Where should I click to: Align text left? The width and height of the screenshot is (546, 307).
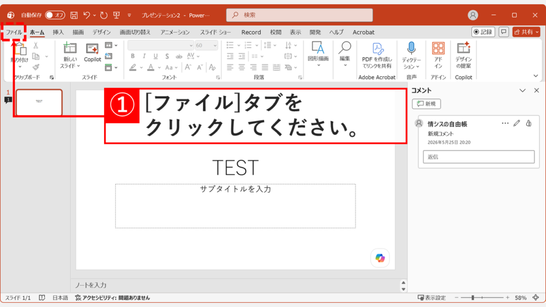pos(230,67)
